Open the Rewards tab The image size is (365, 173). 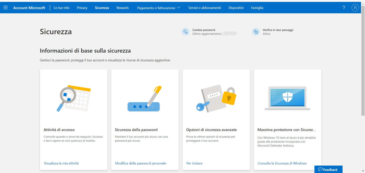[x=123, y=8]
